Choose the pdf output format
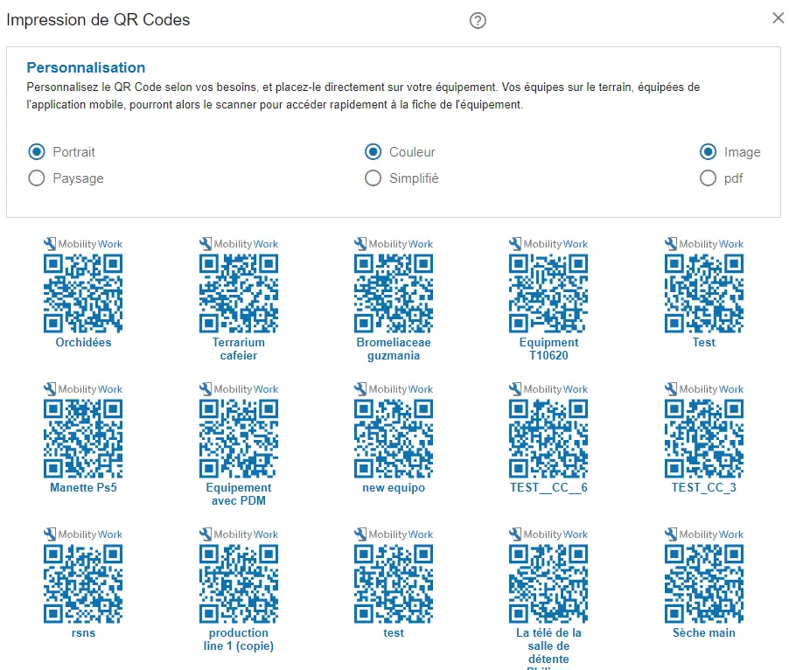 click(708, 178)
